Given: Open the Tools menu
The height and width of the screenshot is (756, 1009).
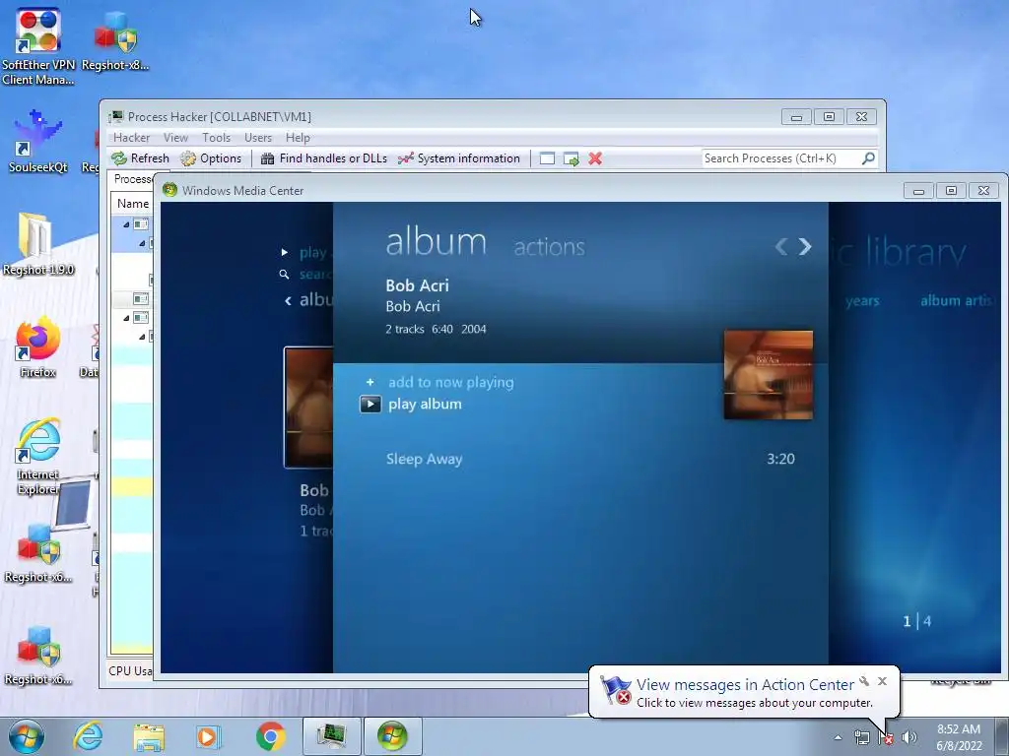Looking at the screenshot, I should coord(216,138).
